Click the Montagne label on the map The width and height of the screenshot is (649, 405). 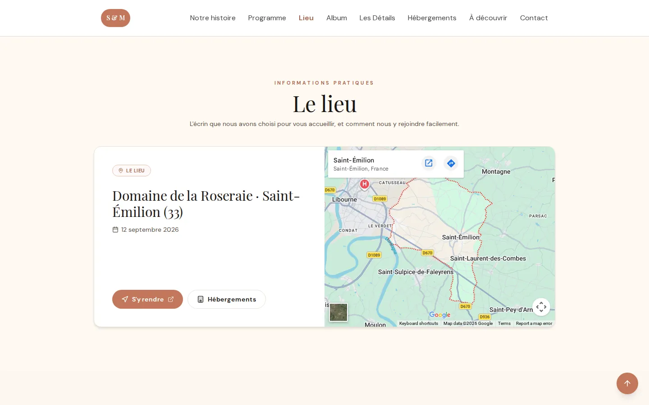[496, 171]
